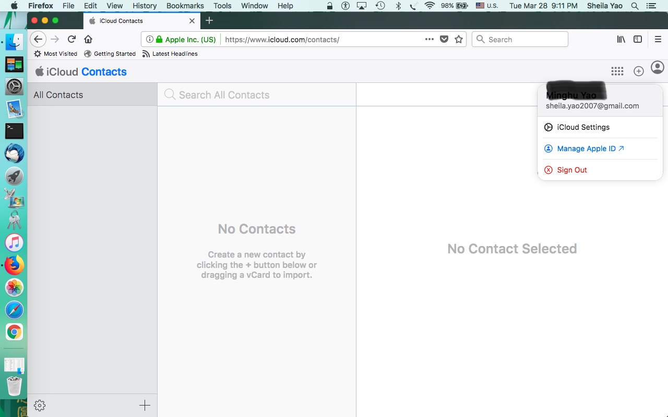Click the Firefox Search box
The height and width of the screenshot is (417, 668).
click(x=520, y=39)
